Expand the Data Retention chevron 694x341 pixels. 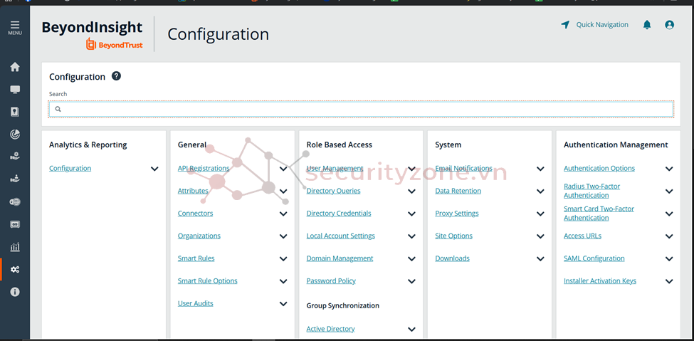tap(540, 192)
